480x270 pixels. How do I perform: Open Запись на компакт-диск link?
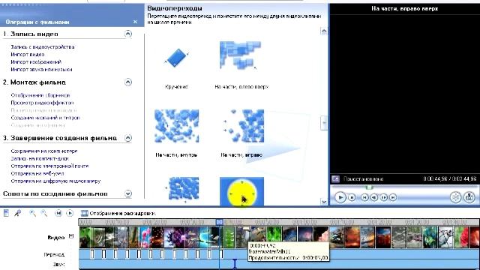click(40, 158)
